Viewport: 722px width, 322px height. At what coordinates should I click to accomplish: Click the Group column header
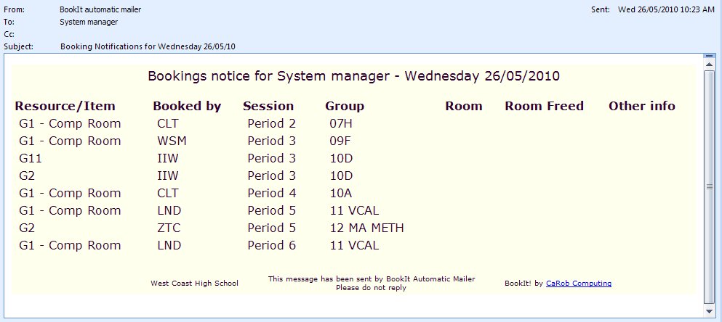345,106
